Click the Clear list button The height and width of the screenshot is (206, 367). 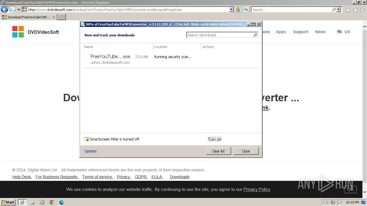218,151
